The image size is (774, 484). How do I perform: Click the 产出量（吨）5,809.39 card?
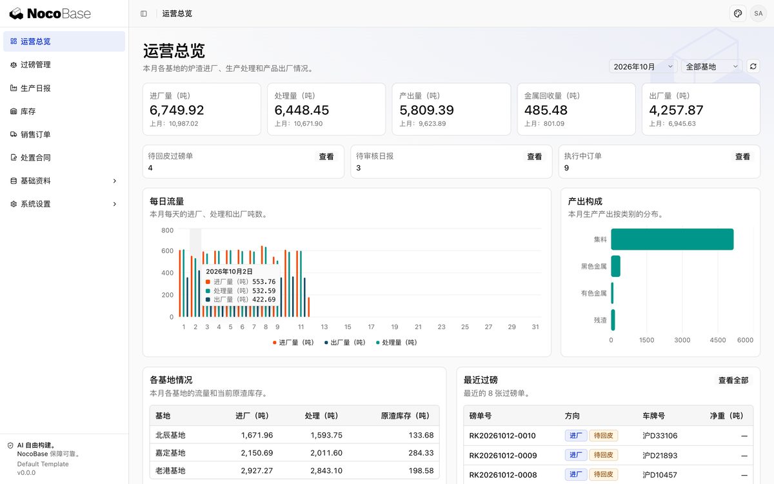451,109
